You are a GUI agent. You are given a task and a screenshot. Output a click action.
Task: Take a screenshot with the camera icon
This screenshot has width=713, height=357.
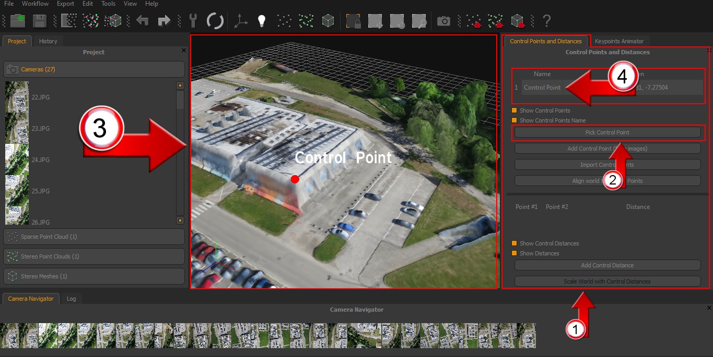(443, 21)
